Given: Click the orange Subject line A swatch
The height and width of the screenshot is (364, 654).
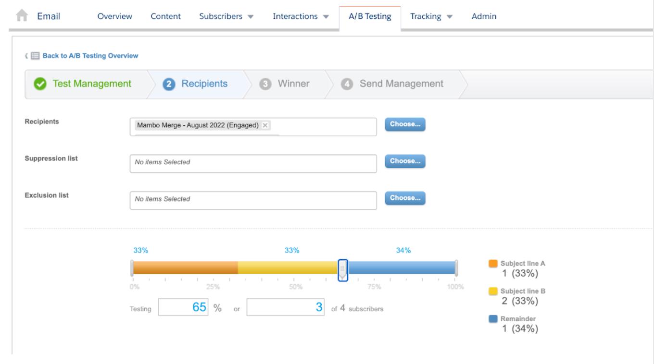Looking at the screenshot, I should (x=493, y=264).
